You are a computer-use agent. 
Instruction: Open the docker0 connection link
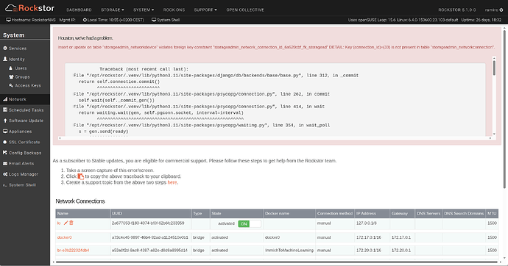click(65, 237)
